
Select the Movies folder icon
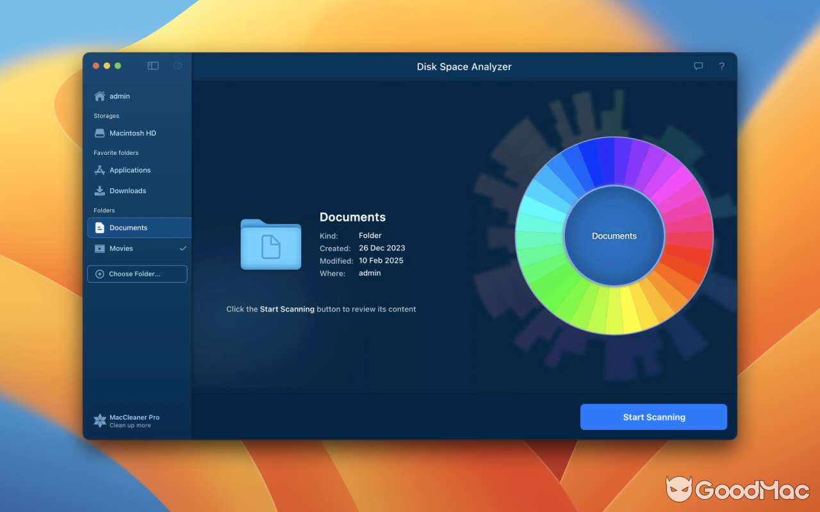coord(99,248)
